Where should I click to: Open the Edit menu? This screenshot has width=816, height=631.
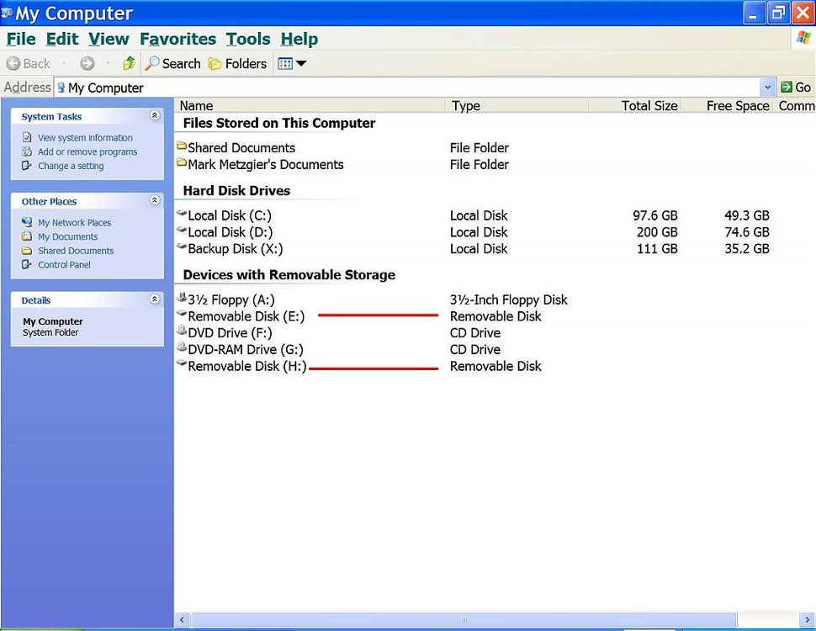click(62, 39)
